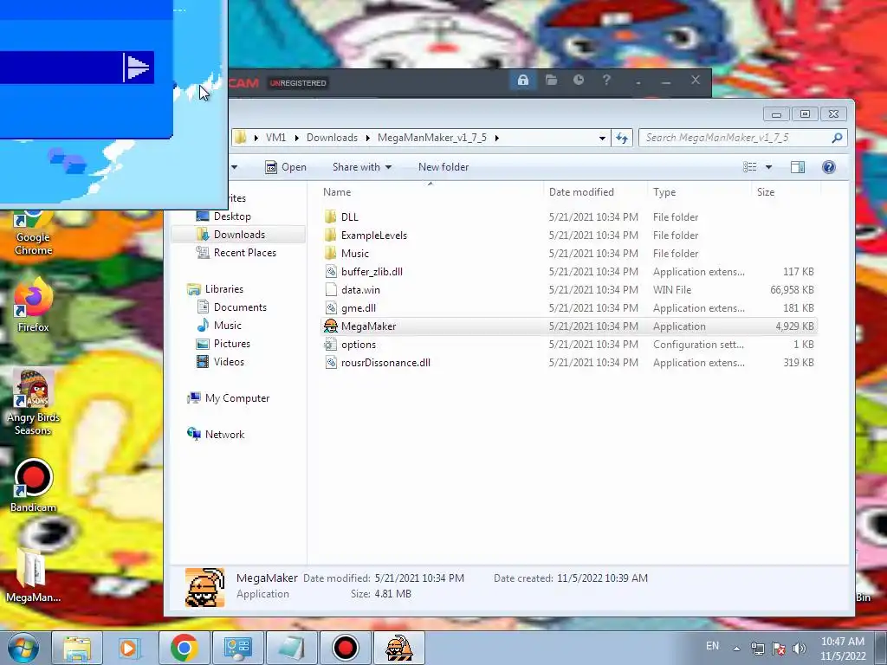The width and height of the screenshot is (887, 665).
Task: Open MegaMan zip on desktop
Action: [x=33, y=576]
